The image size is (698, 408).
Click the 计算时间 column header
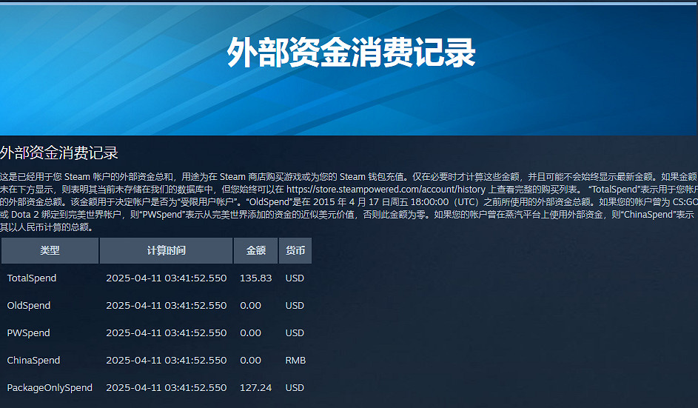(166, 250)
